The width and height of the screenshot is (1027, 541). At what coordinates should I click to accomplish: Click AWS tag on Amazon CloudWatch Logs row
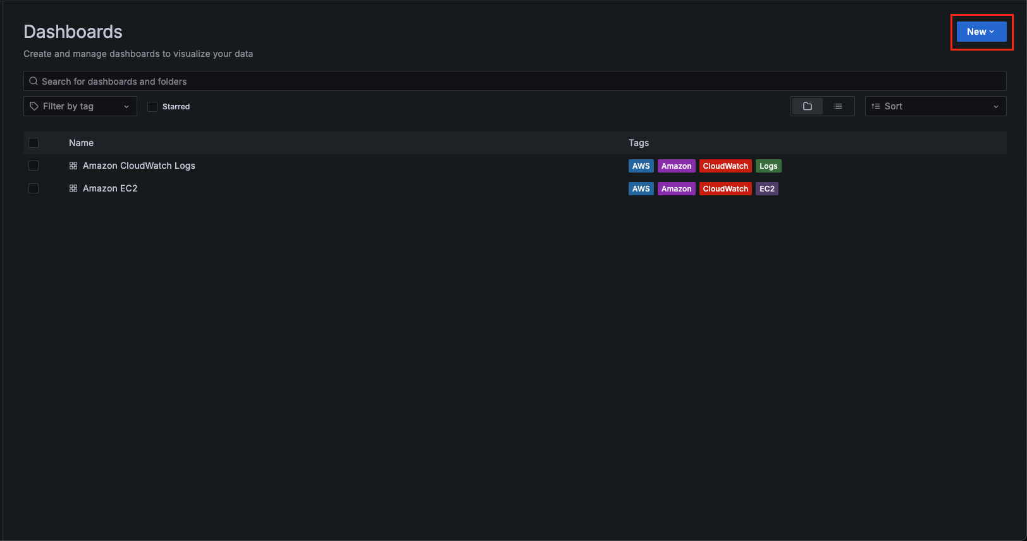[641, 166]
